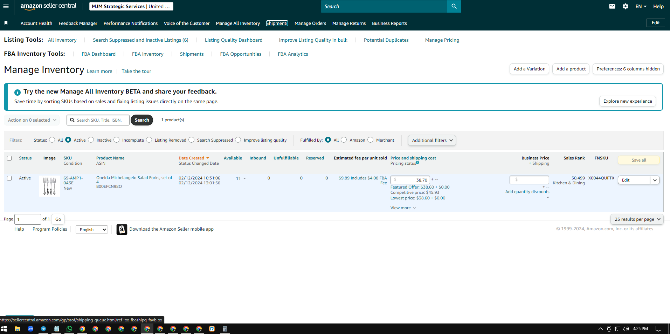
Task: Open the Edit button's dropdown arrow
Action: pyautogui.click(x=655, y=180)
